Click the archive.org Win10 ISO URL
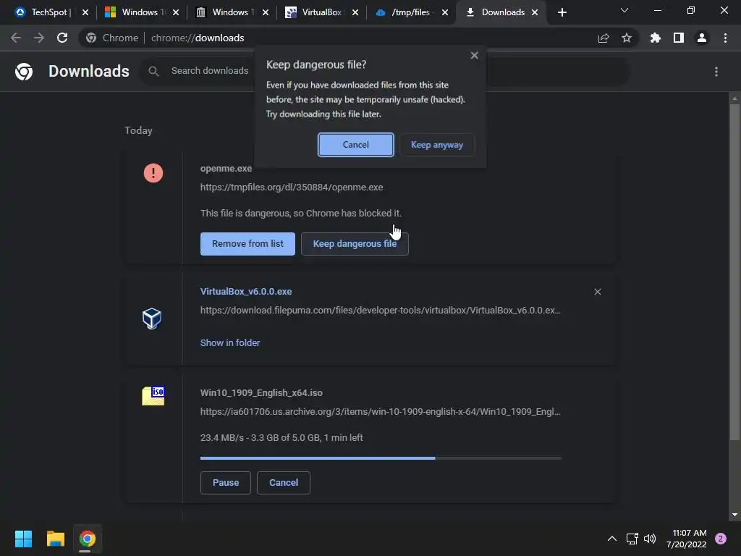 coord(381,411)
